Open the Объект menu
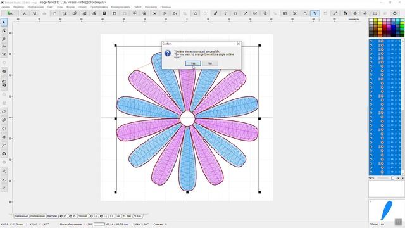The width and height of the screenshot is (405, 228). [82, 7]
